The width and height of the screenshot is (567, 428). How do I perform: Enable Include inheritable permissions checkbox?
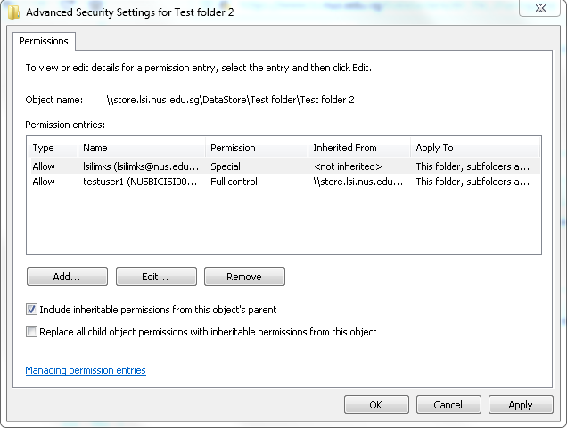[x=31, y=310]
